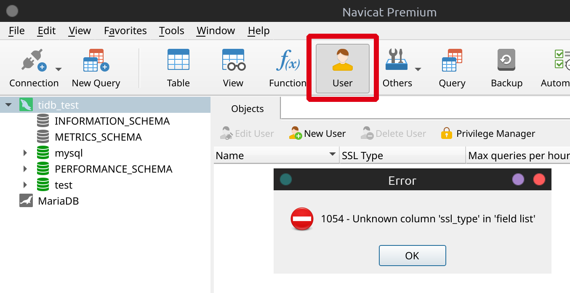Switch to the Objects tab
This screenshot has height=293, width=570.
(248, 109)
